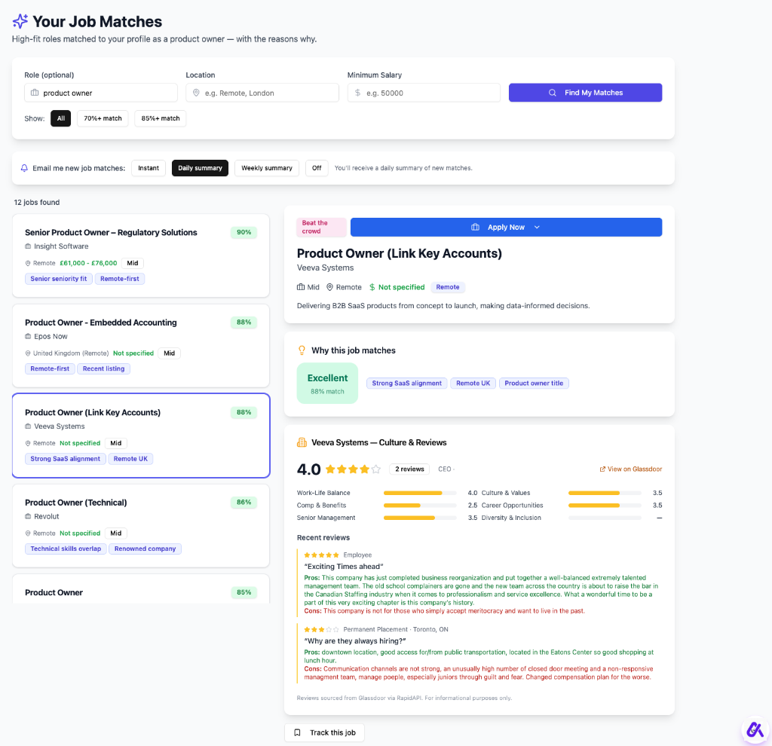Focus the Minimum Salary input field
The height and width of the screenshot is (746, 772).
pos(424,93)
